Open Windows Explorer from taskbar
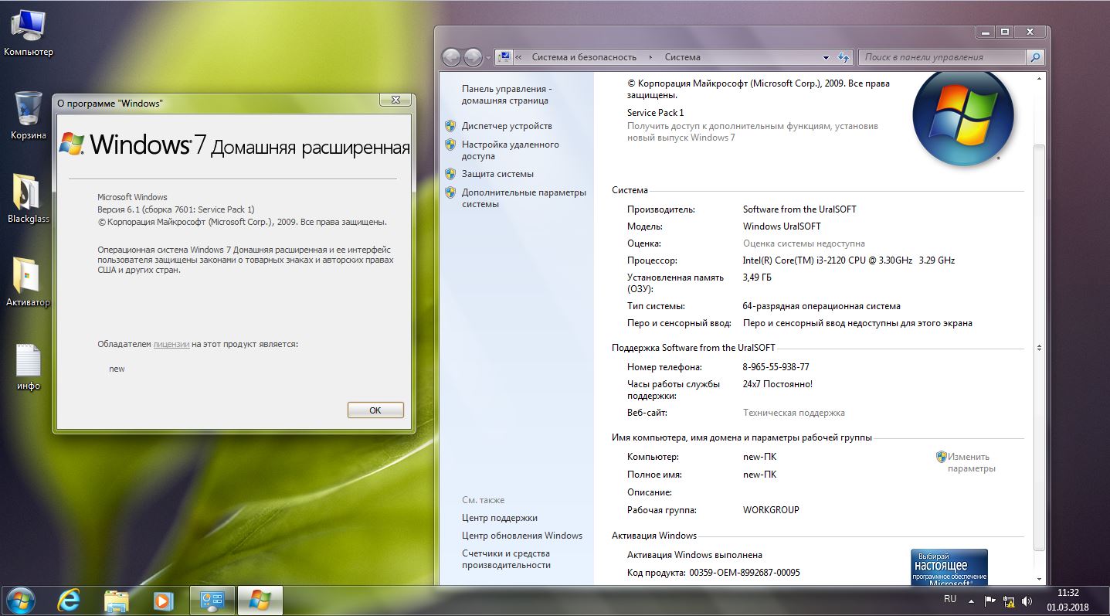Image resolution: width=1110 pixels, height=616 pixels. pyautogui.click(x=117, y=601)
